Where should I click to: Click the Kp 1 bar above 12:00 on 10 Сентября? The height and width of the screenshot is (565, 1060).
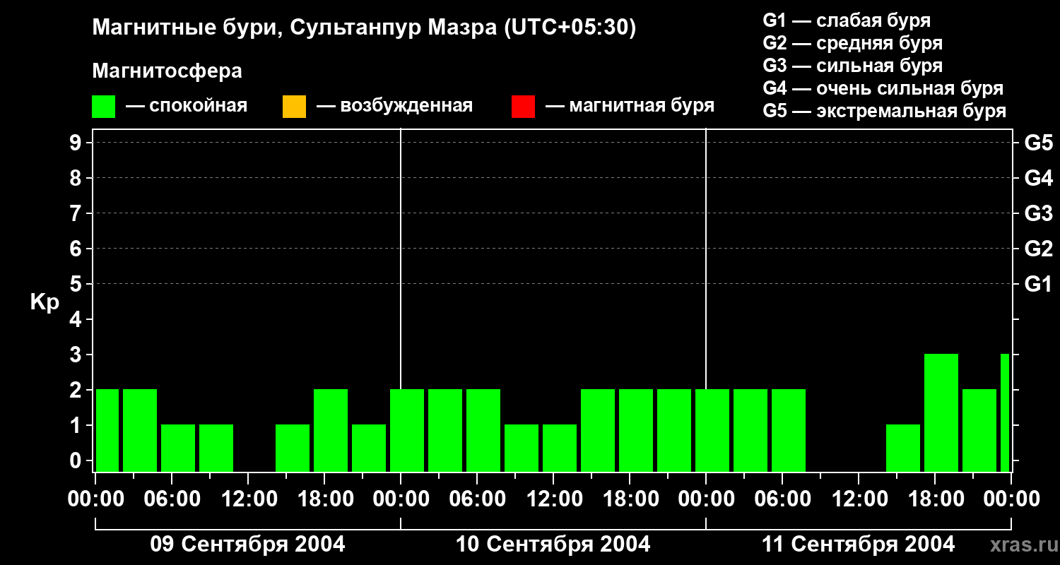click(560, 448)
